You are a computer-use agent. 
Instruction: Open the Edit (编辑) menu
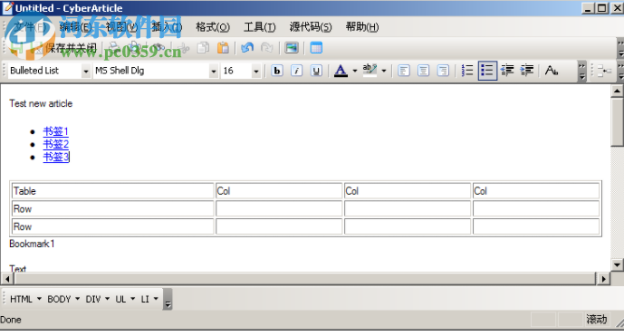(x=75, y=27)
